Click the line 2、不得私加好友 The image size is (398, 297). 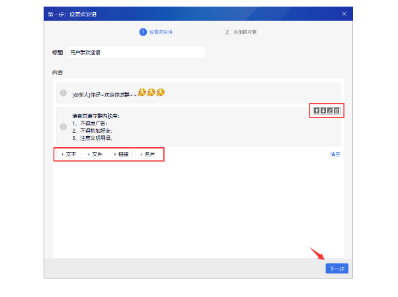(92, 131)
